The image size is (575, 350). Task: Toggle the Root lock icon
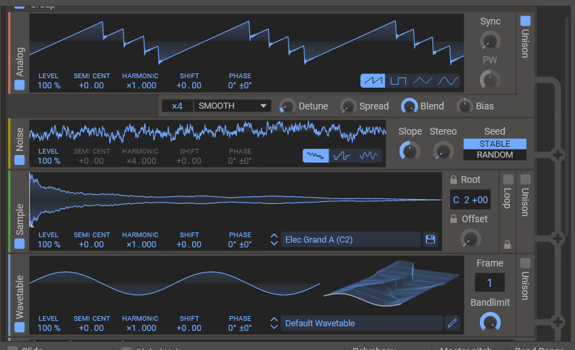point(453,179)
